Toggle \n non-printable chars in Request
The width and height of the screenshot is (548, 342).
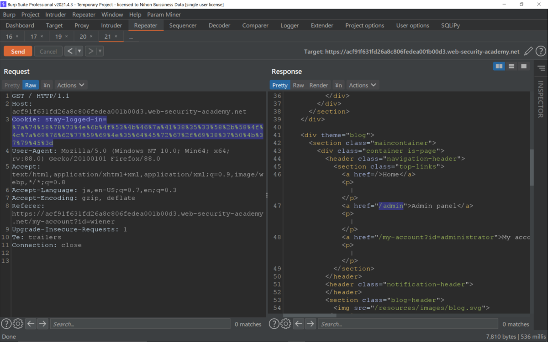pos(47,85)
